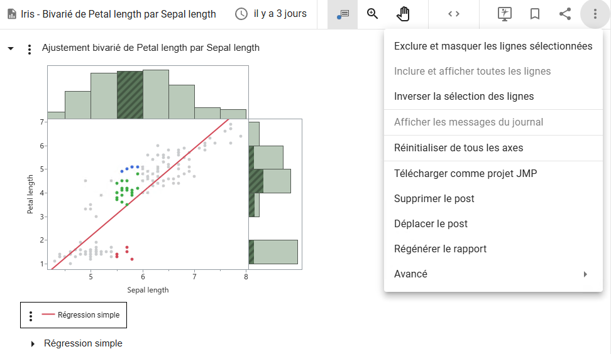
Task: Click the highlighted striped histogram bar on top
Action: 129,95
